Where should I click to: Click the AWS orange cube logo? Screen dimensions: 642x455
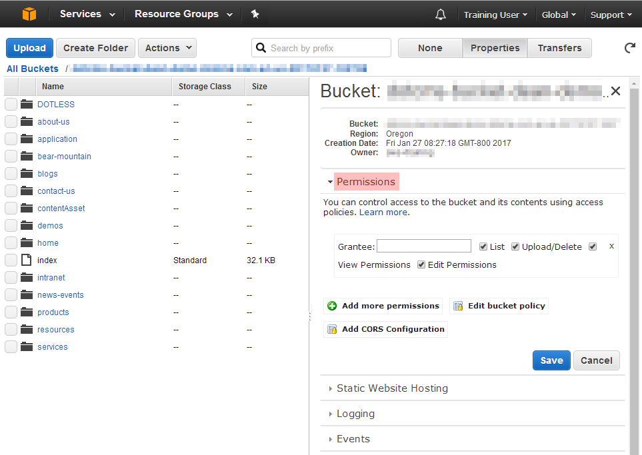tap(29, 14)
